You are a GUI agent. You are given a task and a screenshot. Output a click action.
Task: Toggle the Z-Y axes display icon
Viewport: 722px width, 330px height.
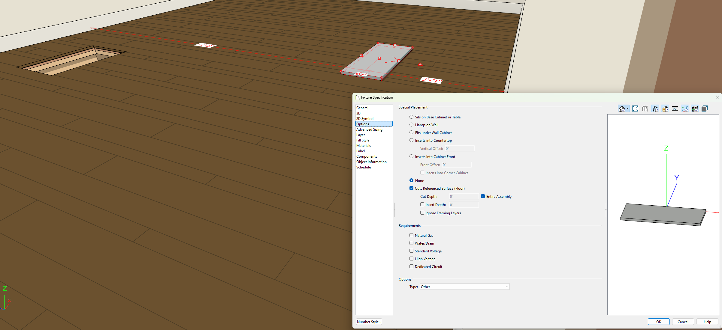click(x=685, y=109)
